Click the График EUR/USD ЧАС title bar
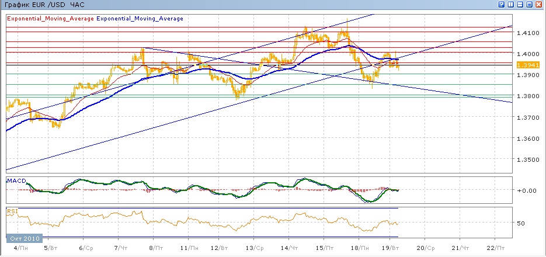The width and height of the screenshot is (546, 257). [x=44, y=4]
